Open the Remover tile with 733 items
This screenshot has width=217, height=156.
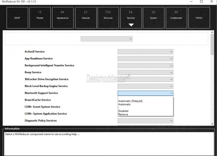pos(108,18)
